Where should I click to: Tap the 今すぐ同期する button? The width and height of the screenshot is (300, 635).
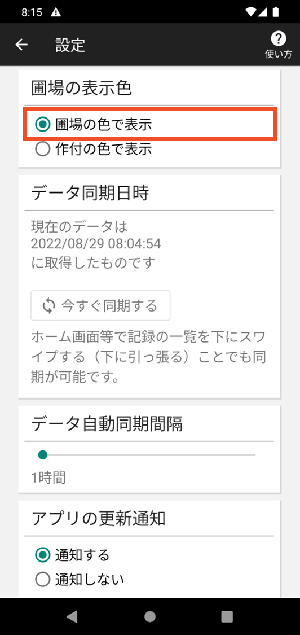[x=100, y=305]
